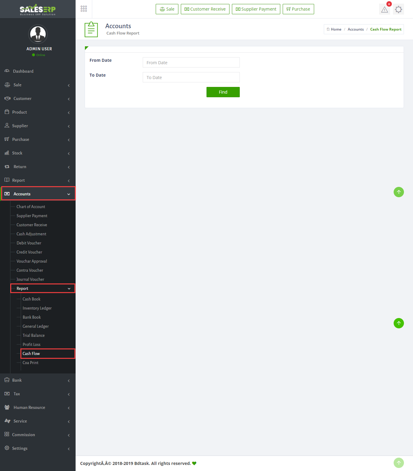This screenshot has height=471, width=413.
Task: Click the Accounts clipboard icon
Action: click(91, 29)
